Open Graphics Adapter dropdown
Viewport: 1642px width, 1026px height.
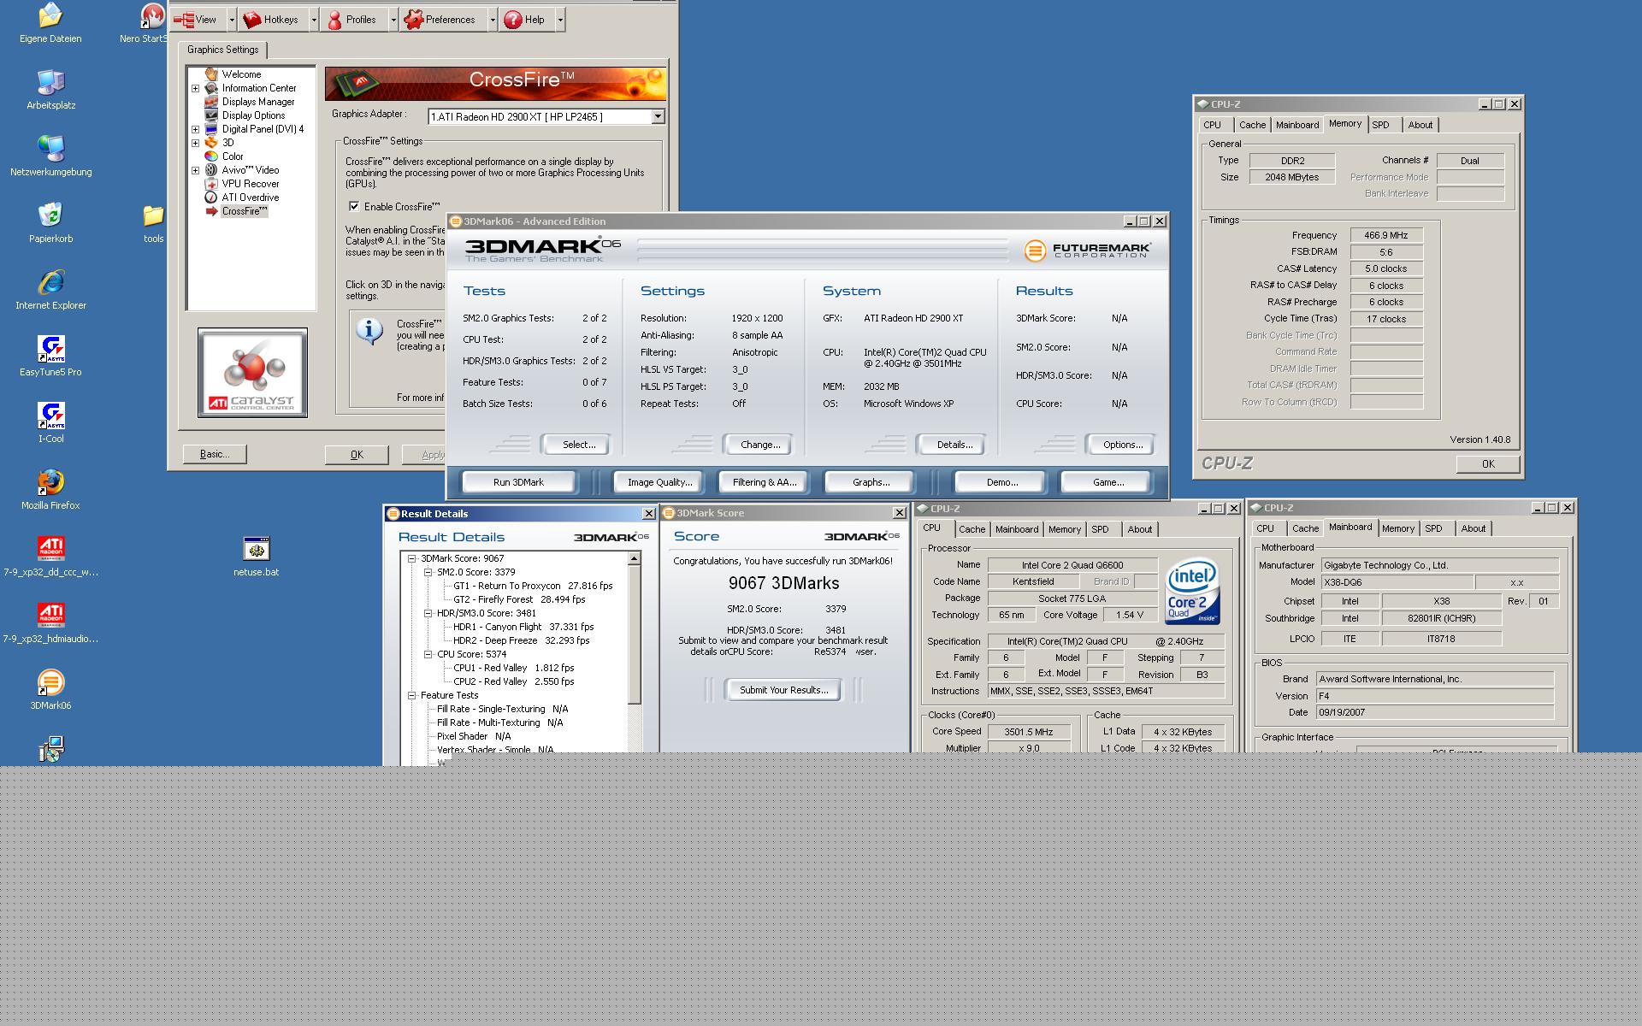(x=658, y=116)
